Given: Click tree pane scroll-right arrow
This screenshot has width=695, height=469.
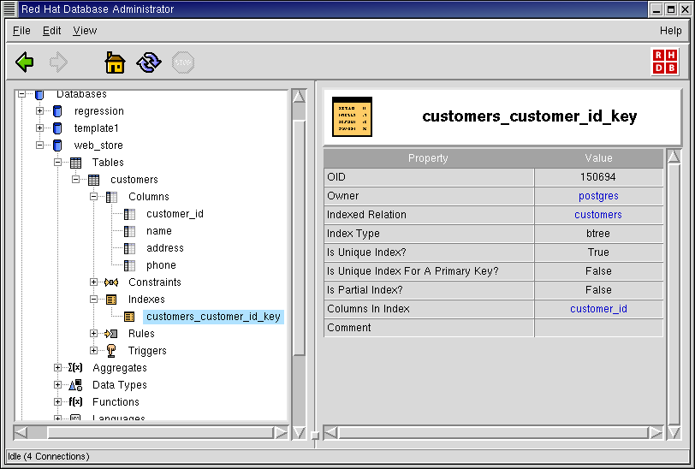Looking at the screenshot, I should (x=281, y=433).
